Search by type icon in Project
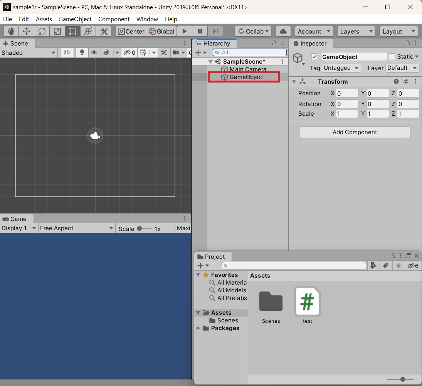The image size is (422, 386). [373, 266]
